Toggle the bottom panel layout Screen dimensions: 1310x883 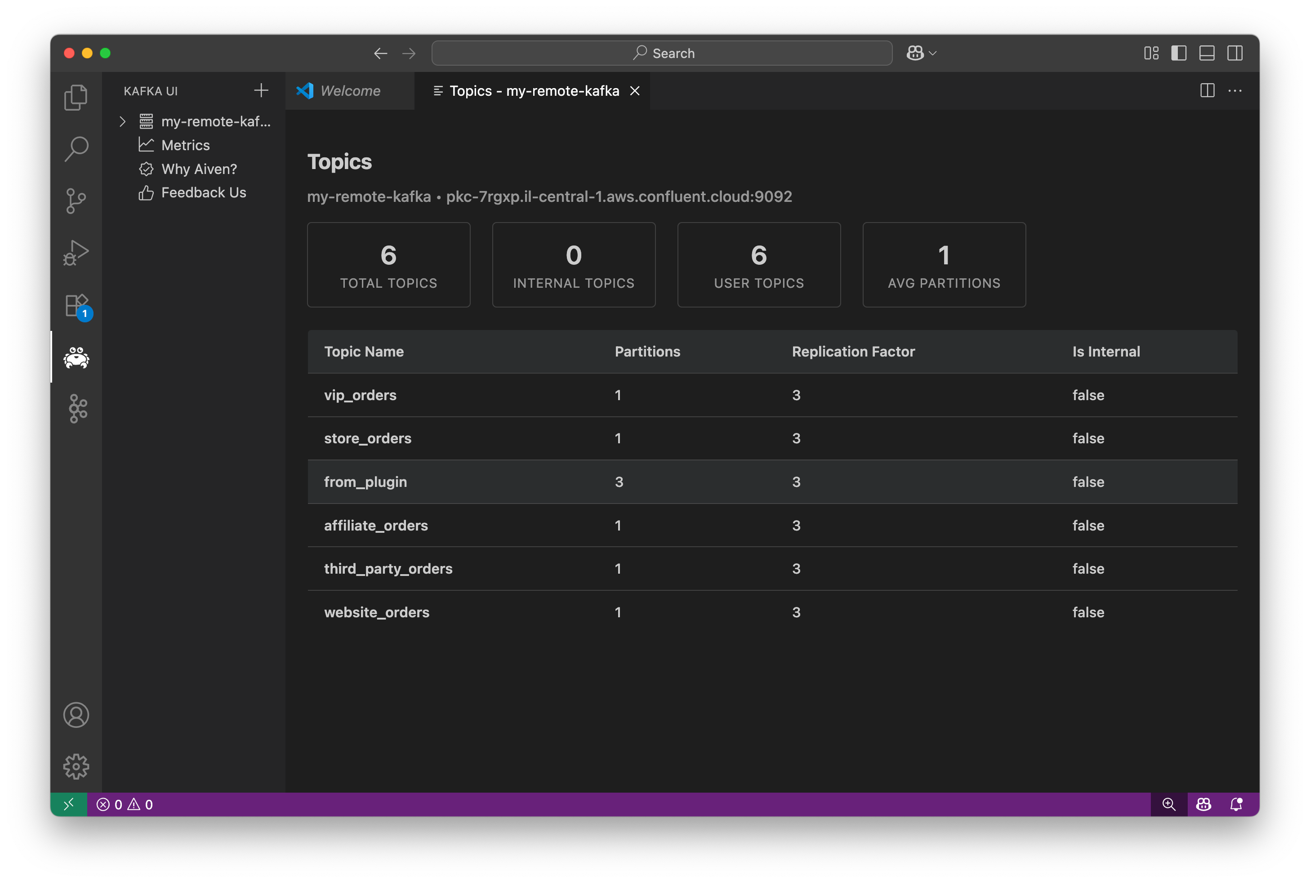click(1207, 53)
